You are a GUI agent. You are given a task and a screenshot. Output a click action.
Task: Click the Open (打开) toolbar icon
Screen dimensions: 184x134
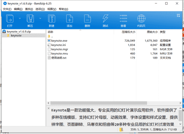pyautogui.click(x=10, y=19)
